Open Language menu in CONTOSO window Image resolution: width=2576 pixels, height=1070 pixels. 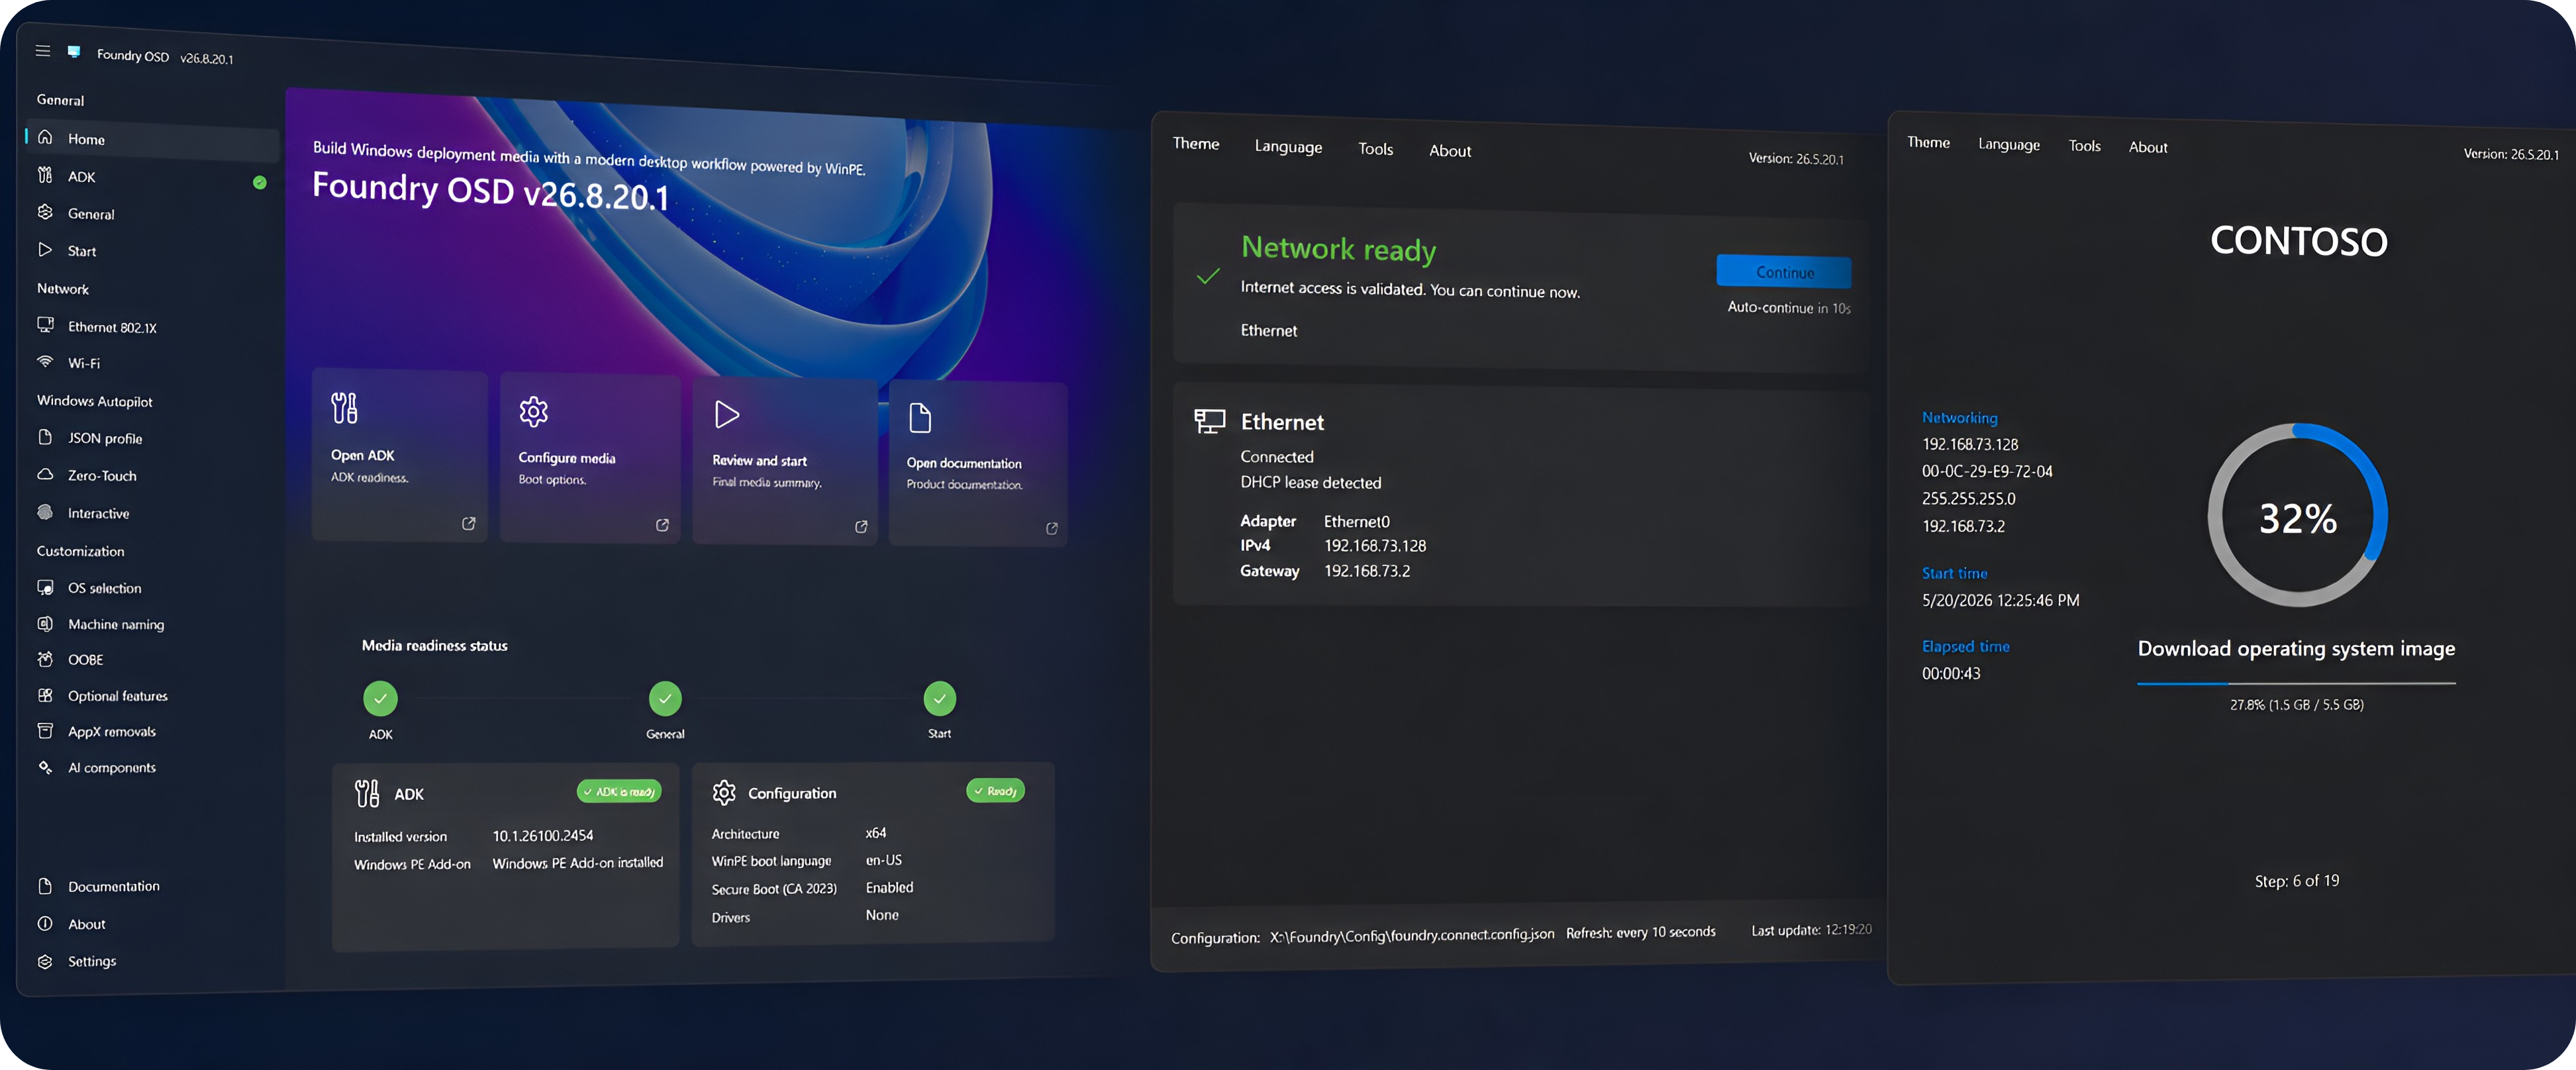(x=2009, y=145)
